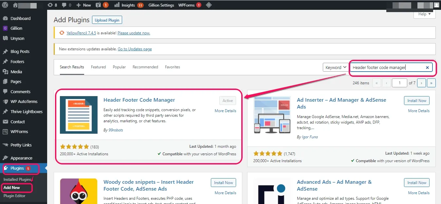
Task: Open Installed Plugins submenu item
Action: pos(17,179)
